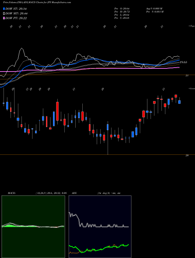Click the 'Pre H: 20.72' high value

coord(122,12)
